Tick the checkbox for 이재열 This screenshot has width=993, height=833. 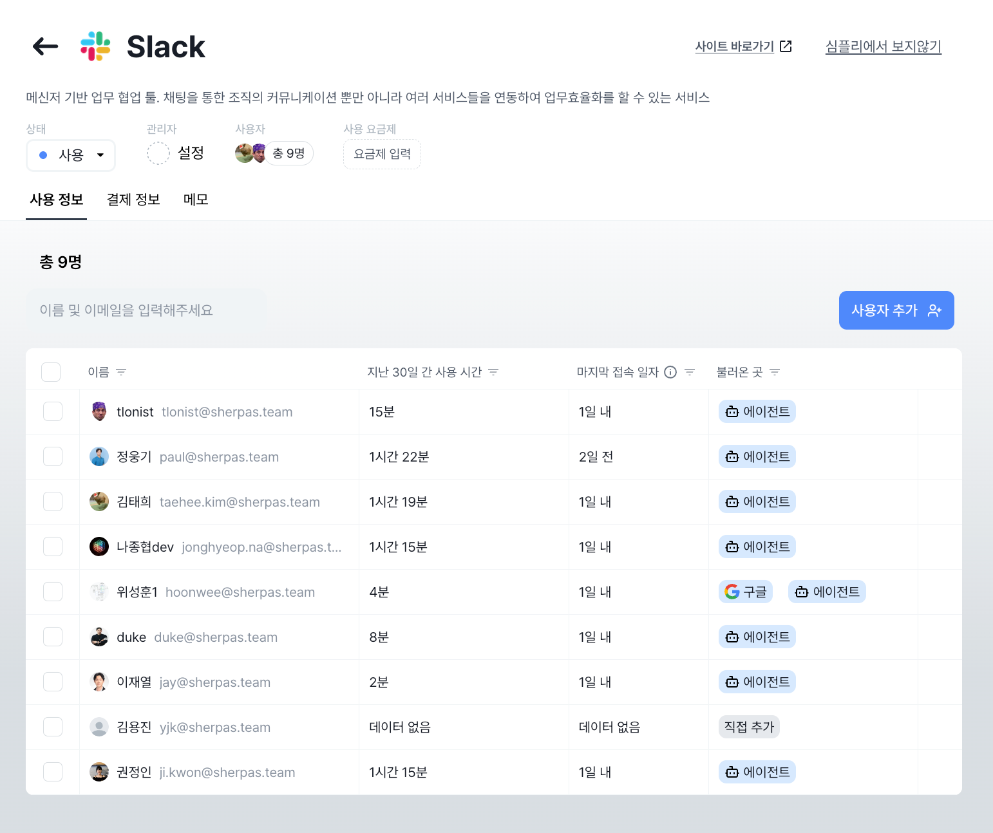(53, 682)
